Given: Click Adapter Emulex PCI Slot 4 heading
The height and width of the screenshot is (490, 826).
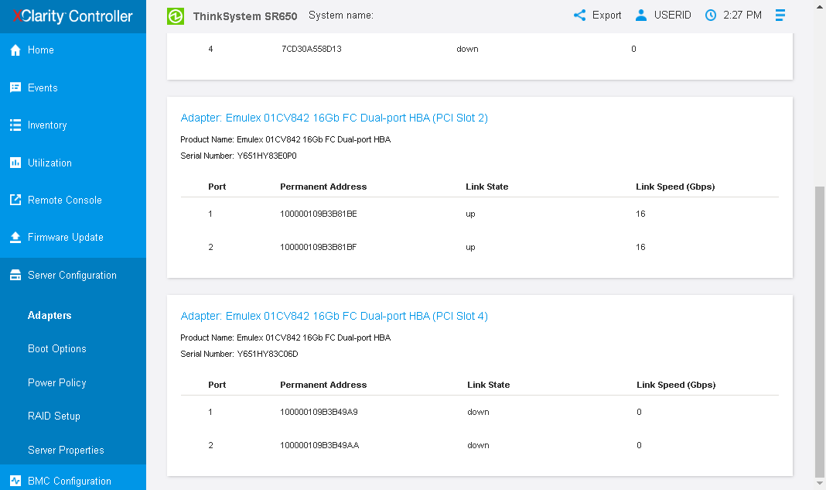Looking at the screenshot, I should click(334, 317).
